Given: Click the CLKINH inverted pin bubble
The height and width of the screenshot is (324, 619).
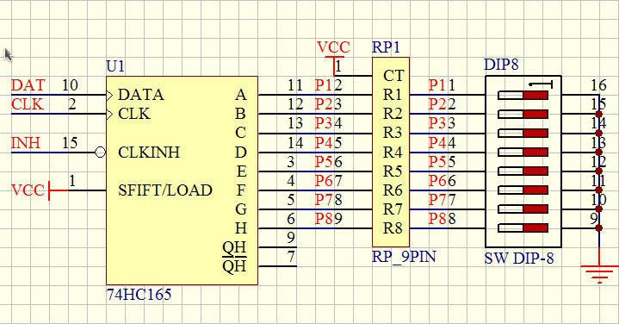Looking at the screenshot, I should (x=101, y=153).
